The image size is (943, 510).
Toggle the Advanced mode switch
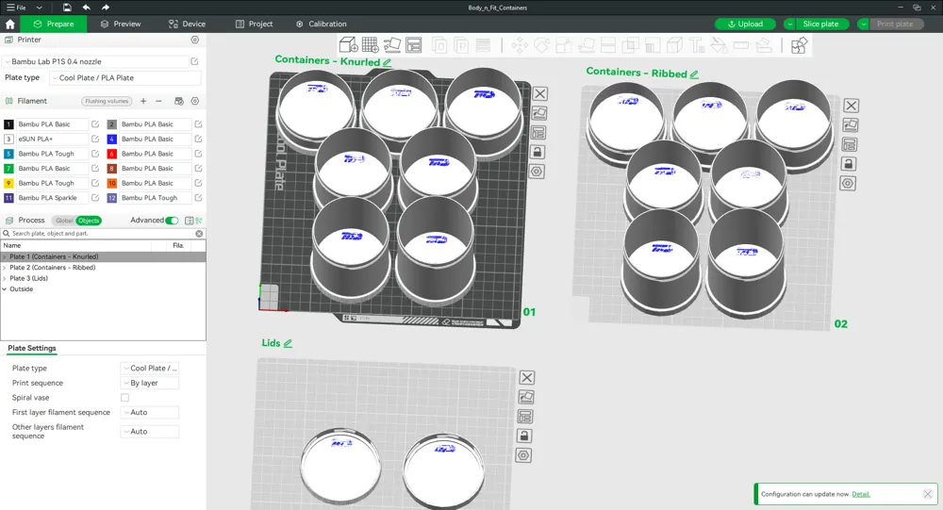coord(172,221)
